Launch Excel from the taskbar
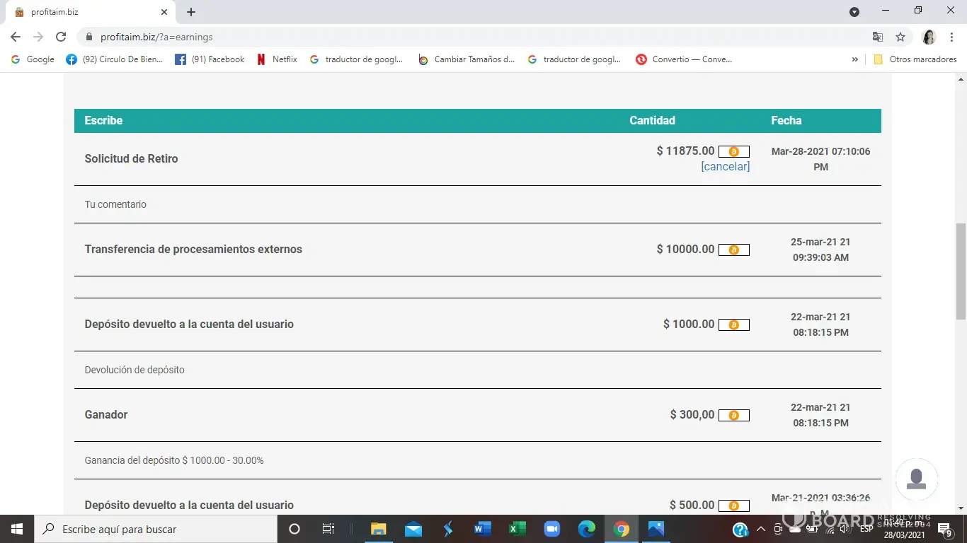Viewport: 967px width, 543px height. [x=517, y=529]
